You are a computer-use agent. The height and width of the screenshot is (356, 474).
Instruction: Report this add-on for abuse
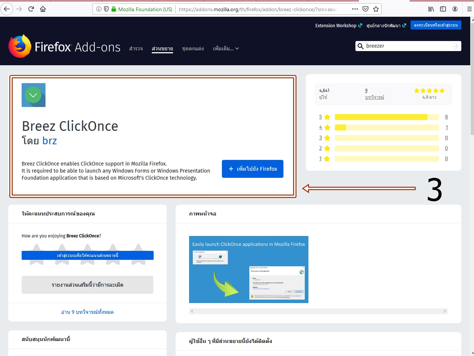point(87,285)
